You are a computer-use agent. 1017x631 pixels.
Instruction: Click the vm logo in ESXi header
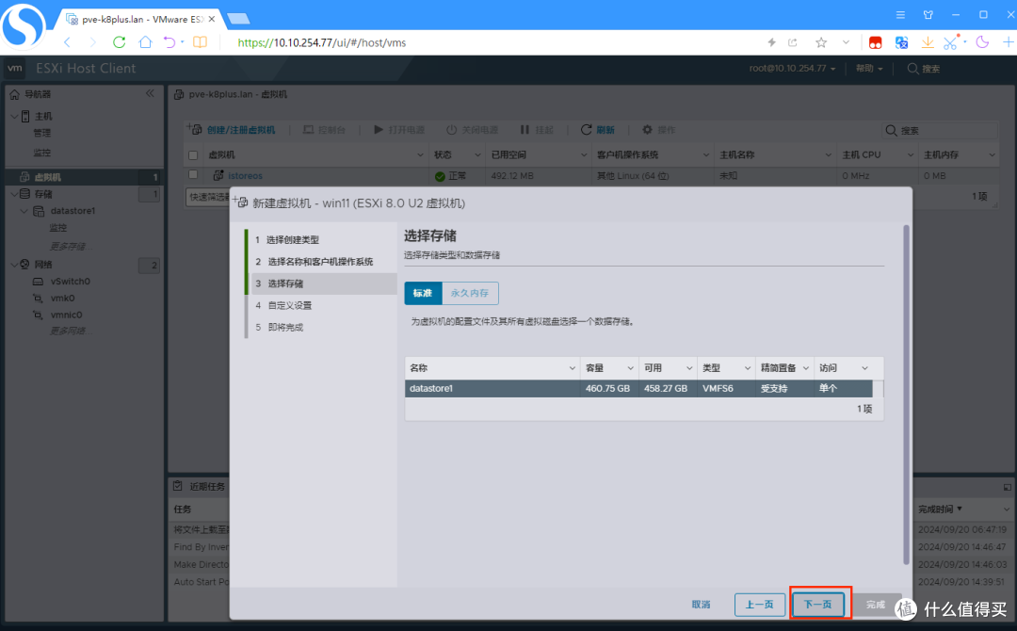coord(15,68)
